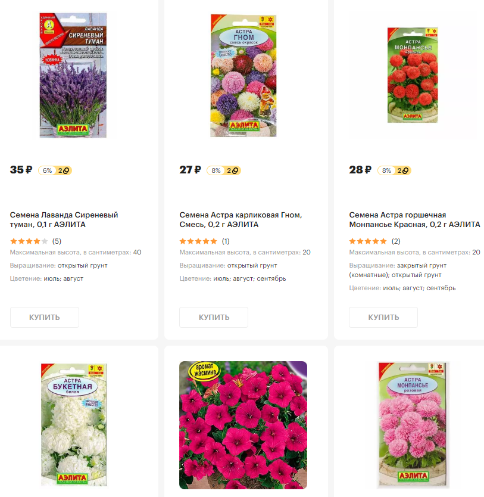The image size is (484, 497).
Task: Click the 6% bonus badge on Lavender
Action: [55, 170]
